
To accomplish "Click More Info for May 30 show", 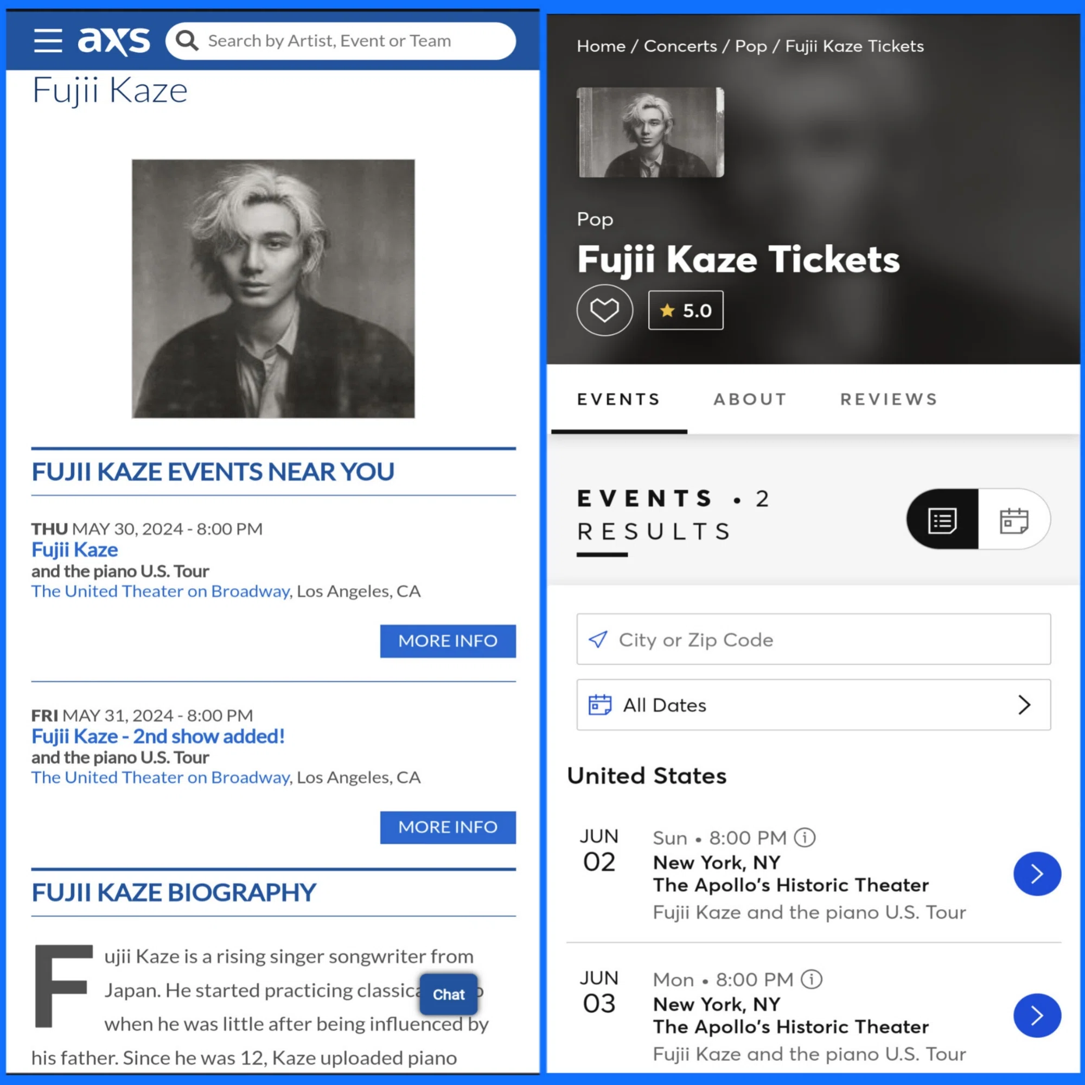I will tap(448, 641).
